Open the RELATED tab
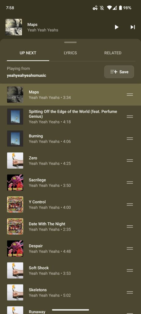The height and width of the screenshot is (314, 141). pos(113,53)
